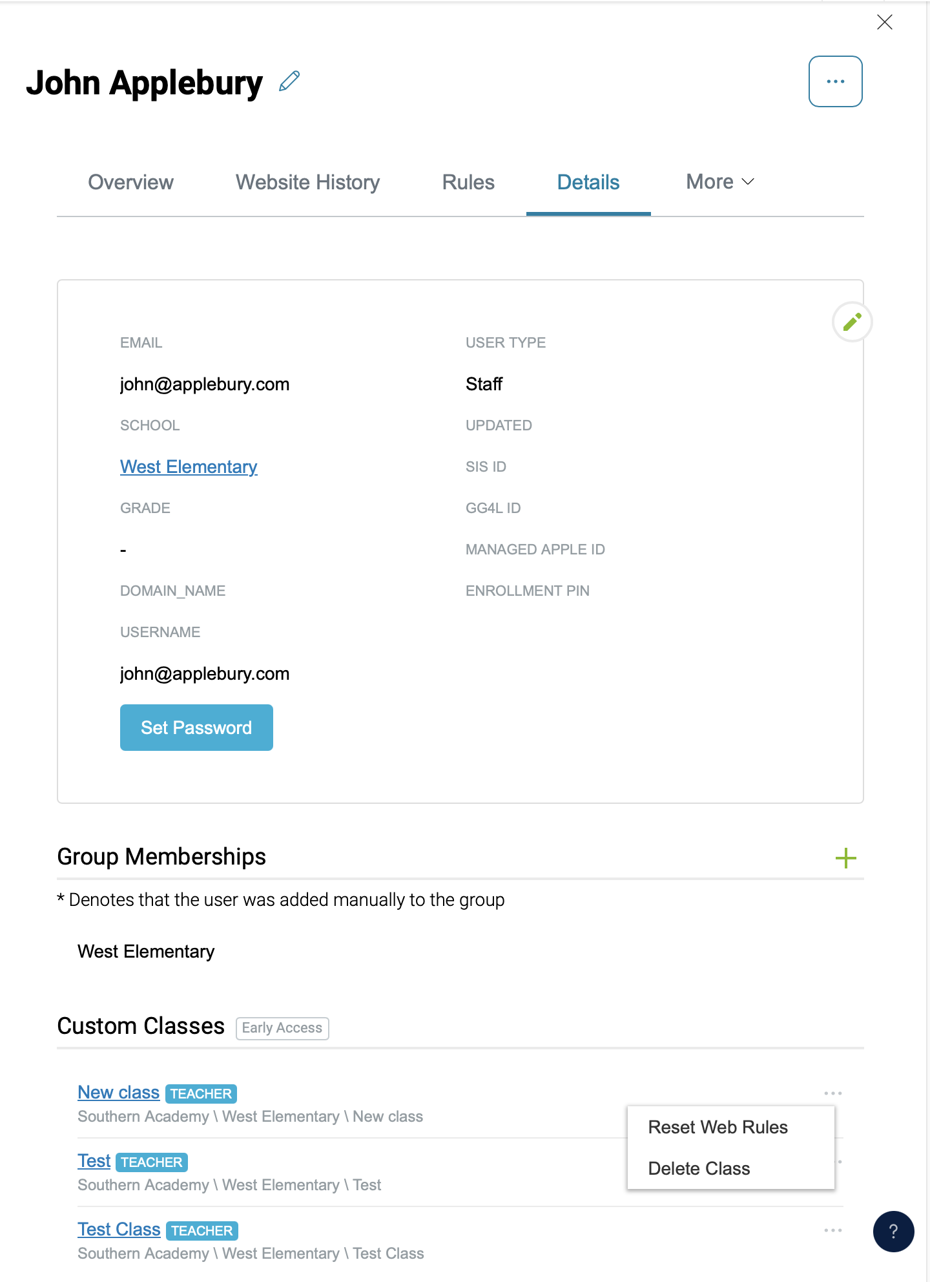Switch to the Website History tab
Image resolution: width=930 pixels, height=1282 pixels.
[x=307, y=182]
